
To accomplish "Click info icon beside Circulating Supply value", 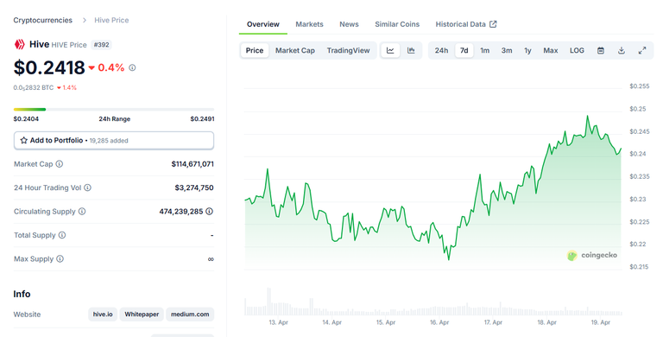I will click(x=209, y=211).
